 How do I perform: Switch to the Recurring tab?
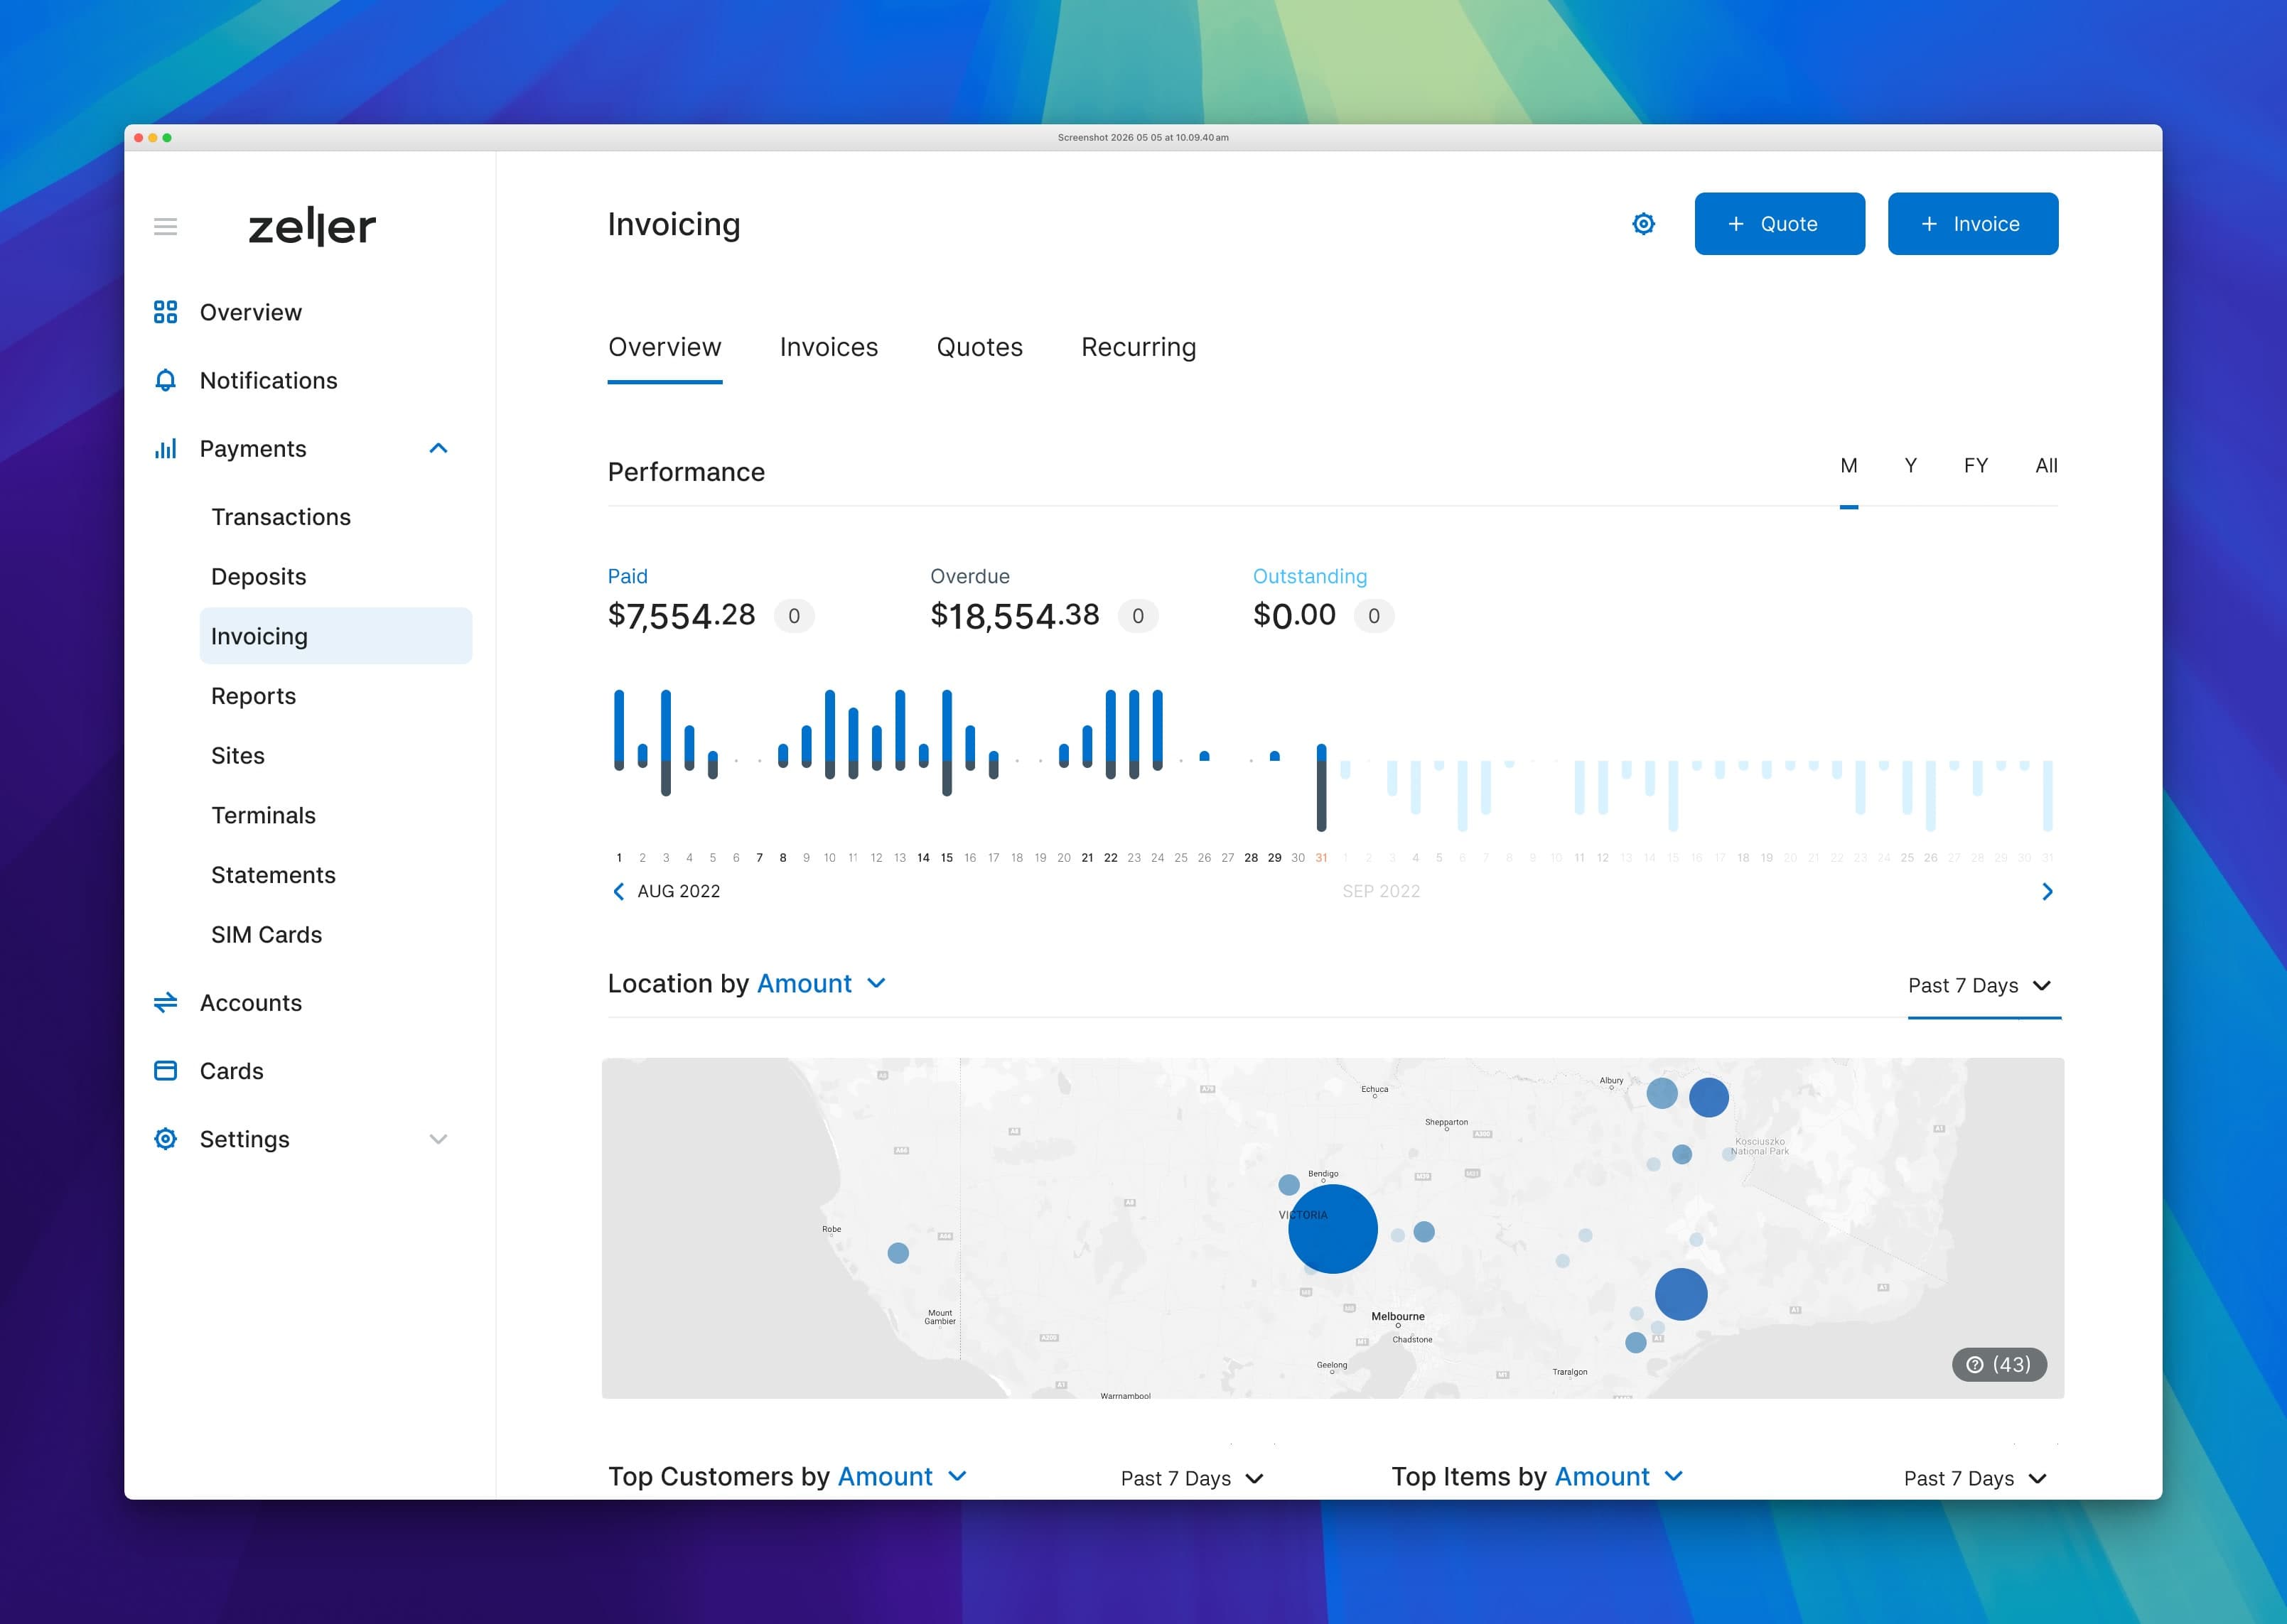tap(1139, 347)
